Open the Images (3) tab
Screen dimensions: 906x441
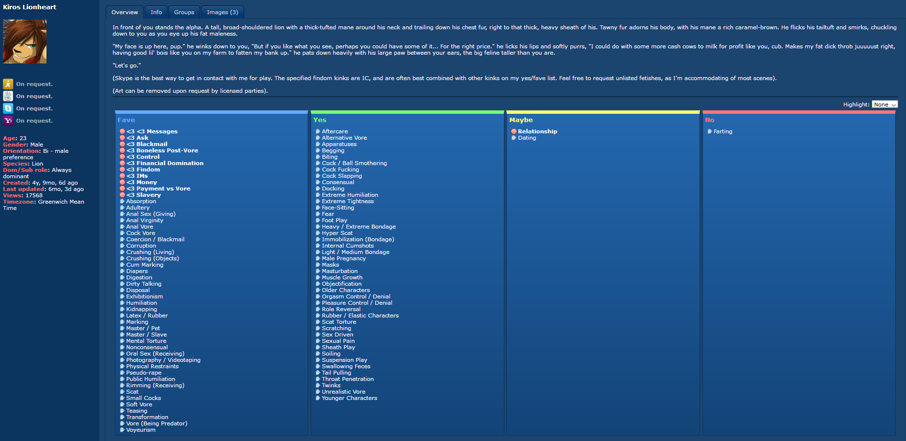223,12
